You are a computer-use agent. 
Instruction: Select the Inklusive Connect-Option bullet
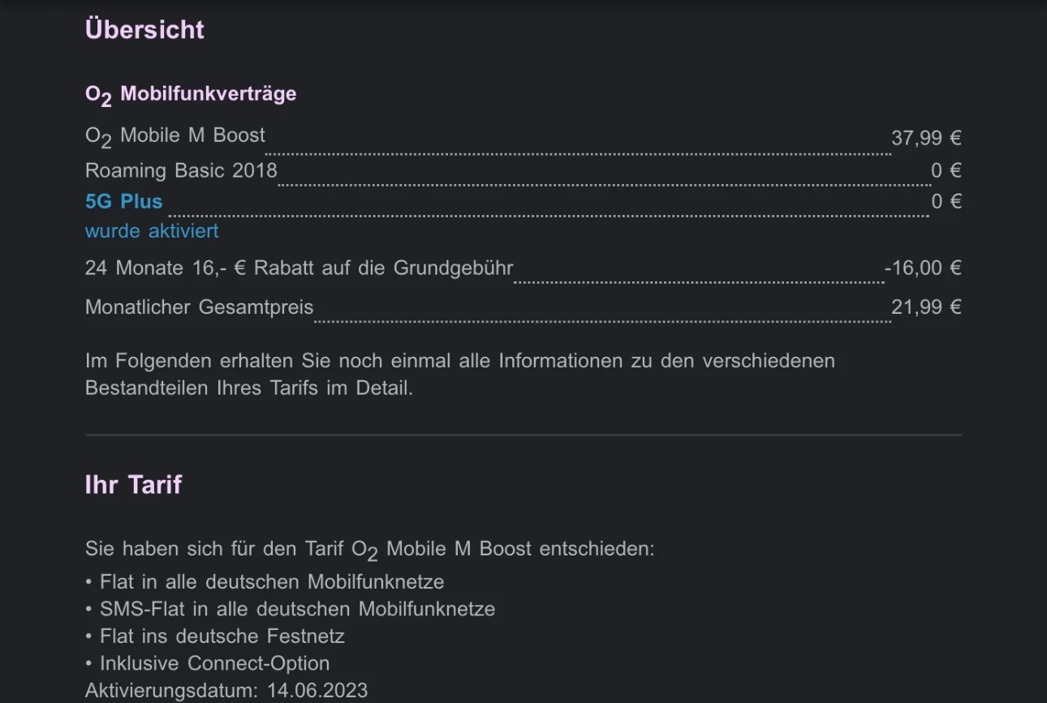click(x=207, y=663)
